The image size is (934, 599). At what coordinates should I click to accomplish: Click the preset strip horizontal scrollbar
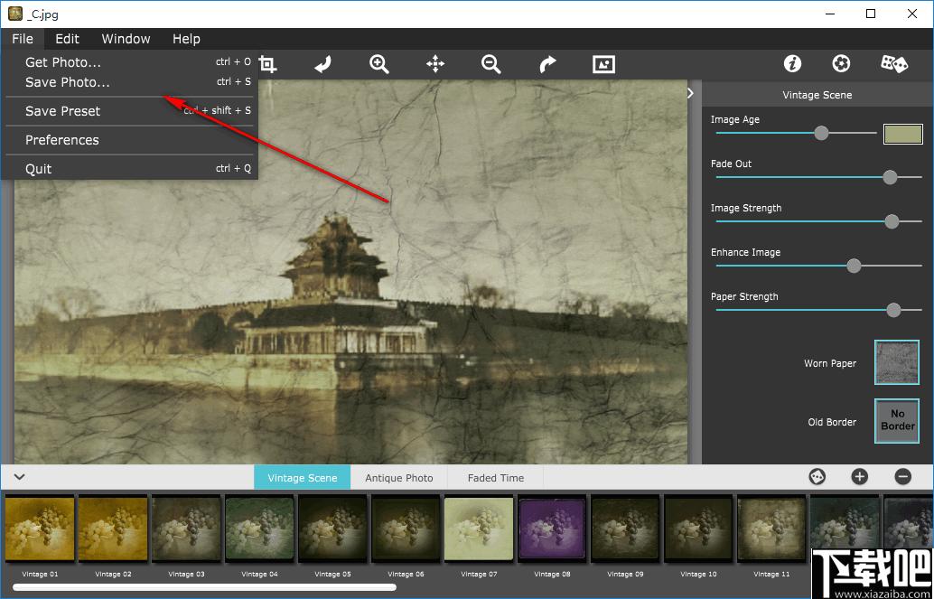point(204,587)
